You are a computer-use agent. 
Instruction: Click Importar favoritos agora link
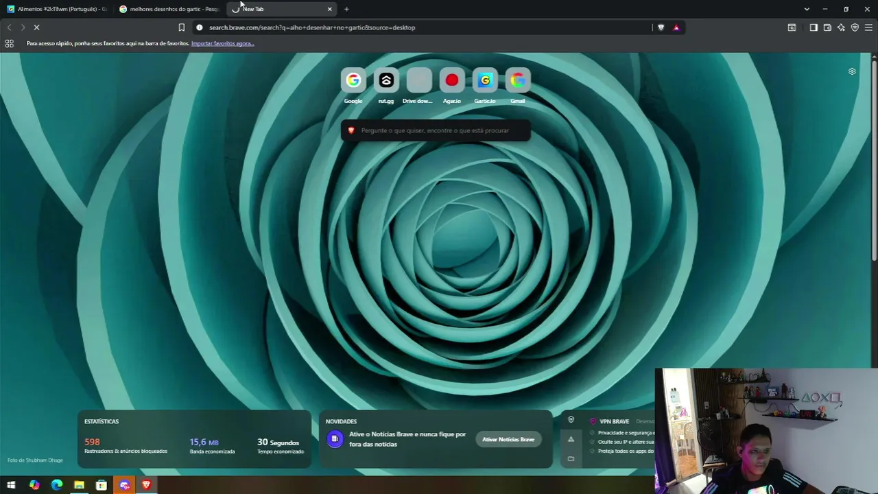pos(222,43)
